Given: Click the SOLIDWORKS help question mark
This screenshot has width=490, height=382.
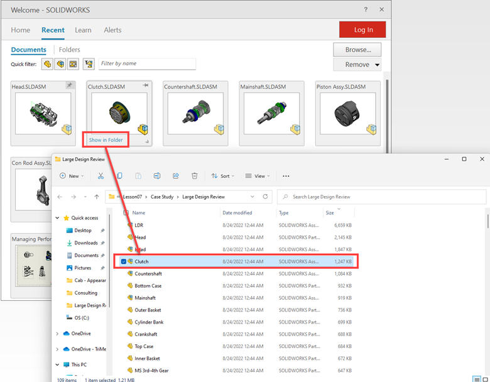Looking at the screenshot, I should click(366, 9).
